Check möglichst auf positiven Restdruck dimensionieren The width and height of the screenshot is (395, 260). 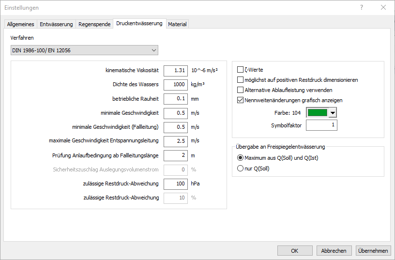pyautogui.click(x=240, y=80)
